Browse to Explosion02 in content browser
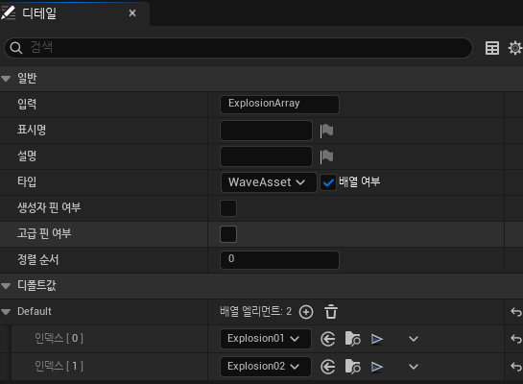 click(352, 367)
